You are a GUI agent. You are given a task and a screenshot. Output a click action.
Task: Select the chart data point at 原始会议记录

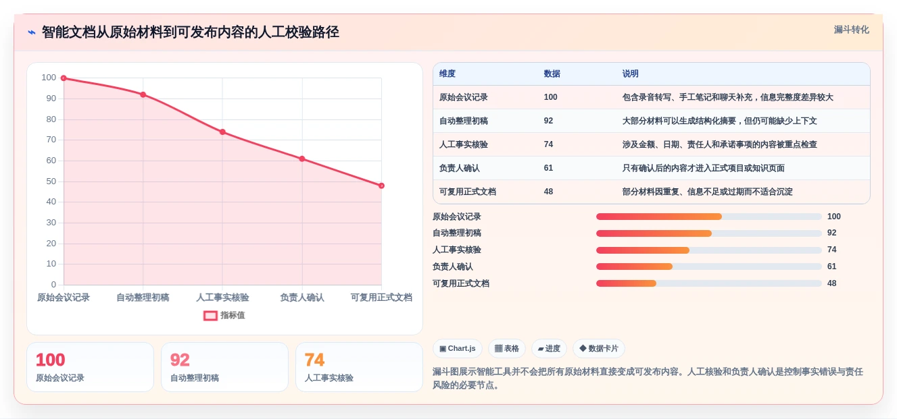[64, 78]
